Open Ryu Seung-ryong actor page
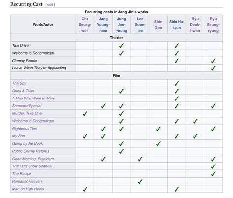The height and width of the screenshot is (198, 233). point(213,25)
